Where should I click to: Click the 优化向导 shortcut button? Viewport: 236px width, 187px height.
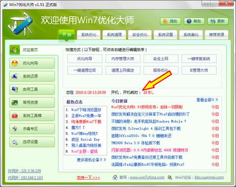point(85,59)
